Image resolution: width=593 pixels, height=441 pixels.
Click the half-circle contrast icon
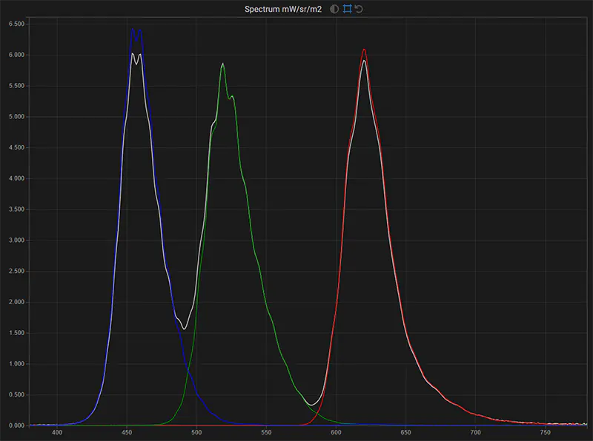point(334,9)
